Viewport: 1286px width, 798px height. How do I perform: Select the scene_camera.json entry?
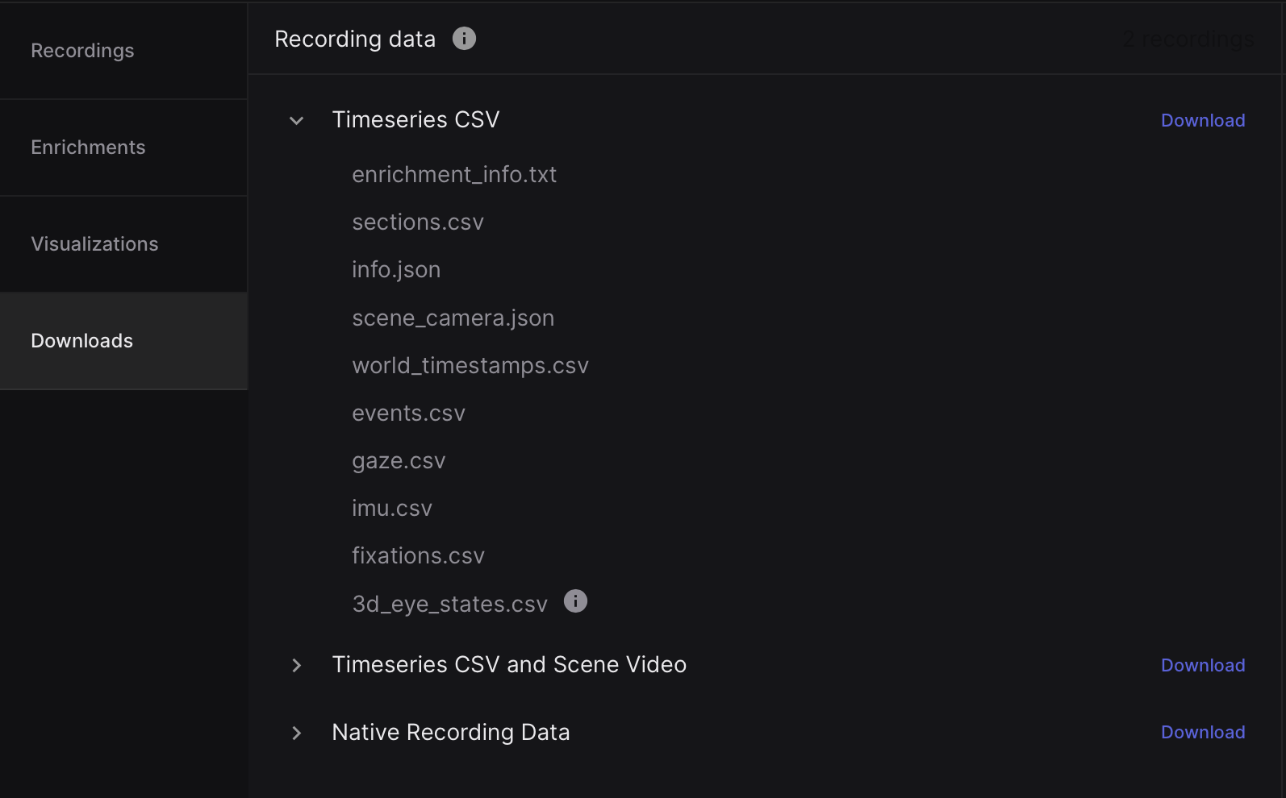(453, 318)
